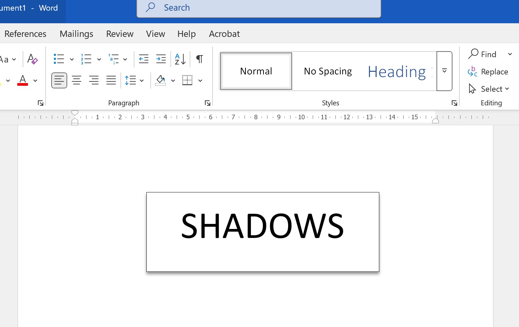The image size is (519, 327).
Task: Apply the No Spacing style
Action: click(327, 71)
